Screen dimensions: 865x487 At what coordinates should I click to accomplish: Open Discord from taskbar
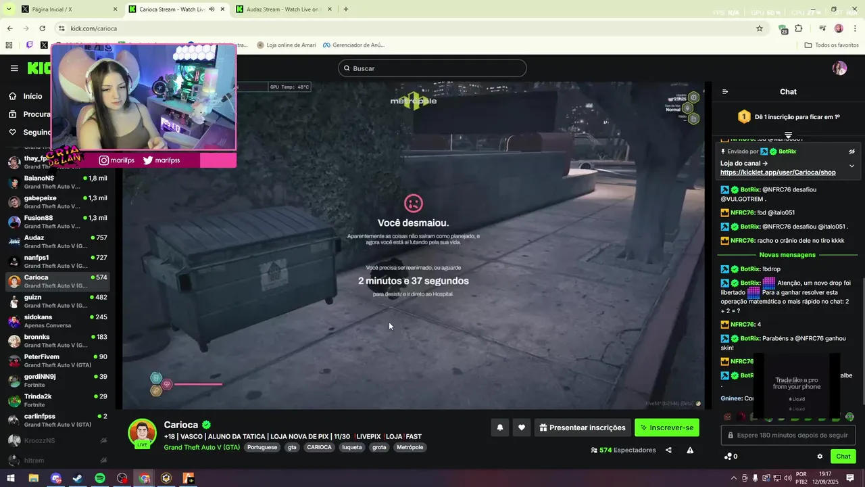pos(56,478)
